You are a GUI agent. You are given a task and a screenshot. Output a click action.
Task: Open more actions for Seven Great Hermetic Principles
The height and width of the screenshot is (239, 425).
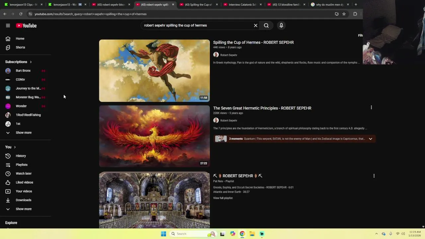(371, 108)
